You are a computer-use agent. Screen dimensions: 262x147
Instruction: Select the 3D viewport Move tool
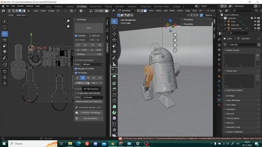pyautogui.click(x=115, y=34)
